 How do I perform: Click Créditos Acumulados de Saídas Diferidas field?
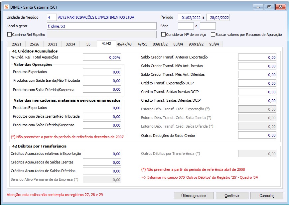point(102,171)
